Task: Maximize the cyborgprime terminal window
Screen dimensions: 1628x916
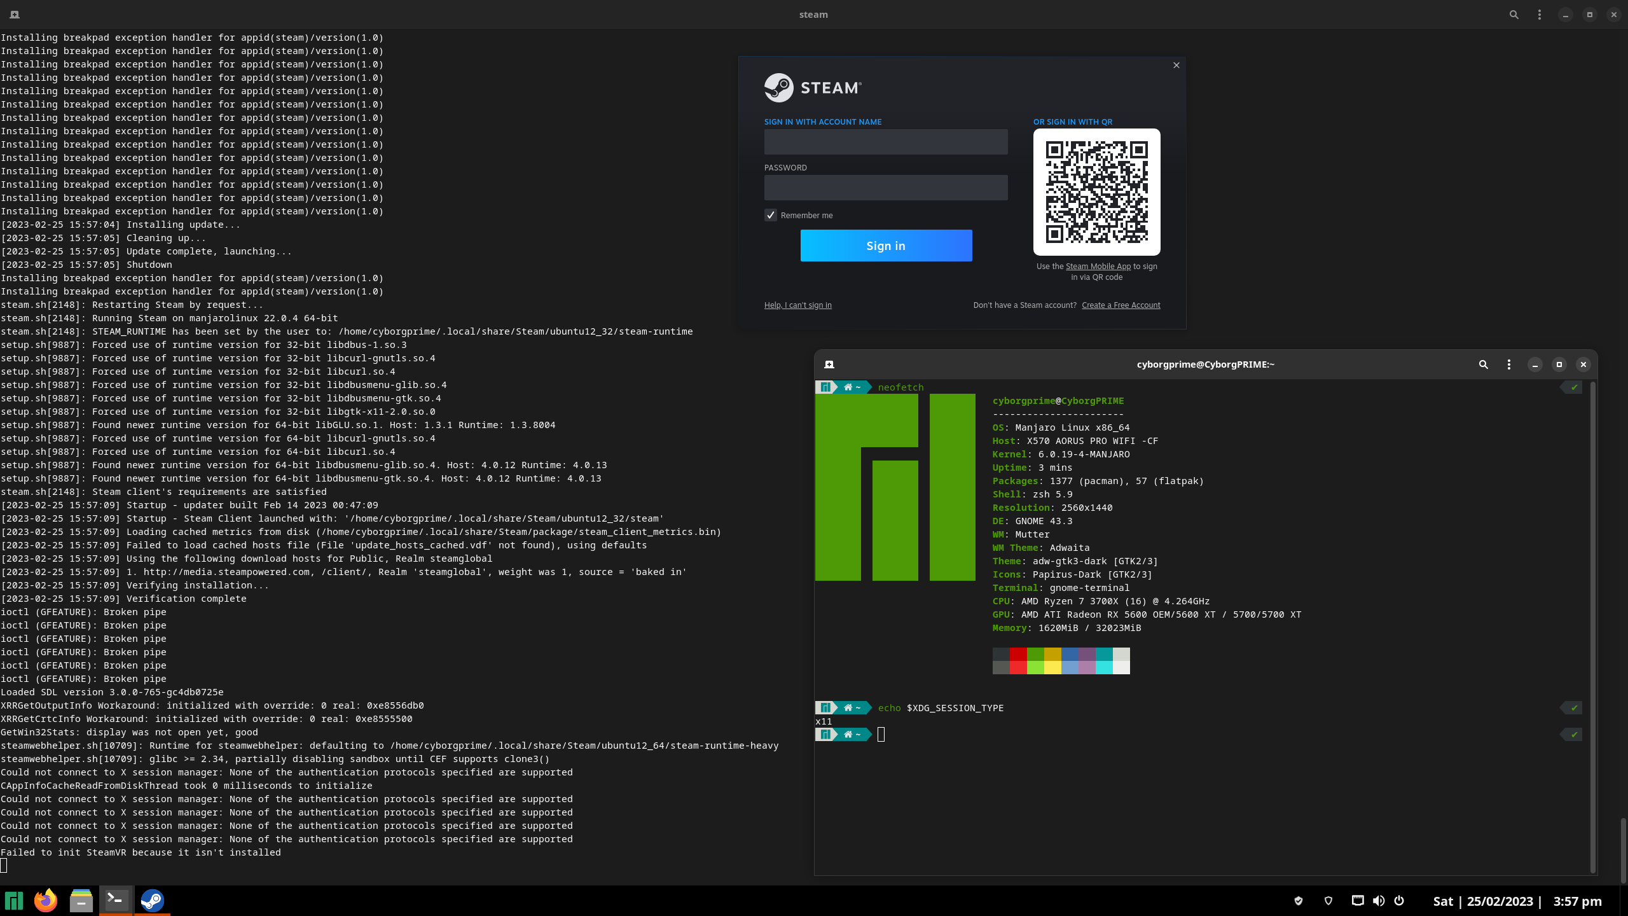Action: tap(1559, 364)
